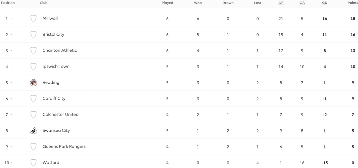Click Millwall's green position-up indicator
The width and height of the screenshot is (358, 168).
(x=11, y=19)
